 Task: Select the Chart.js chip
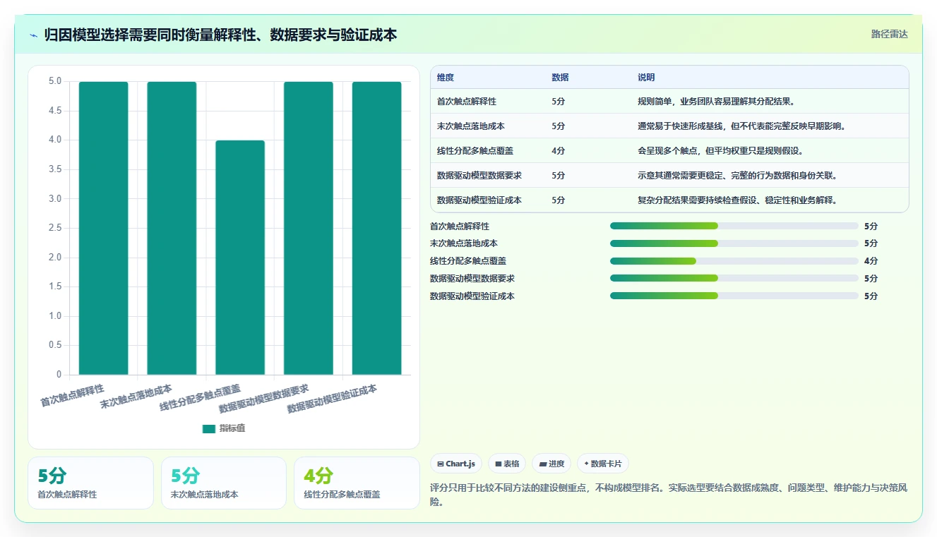click(456, 464)
